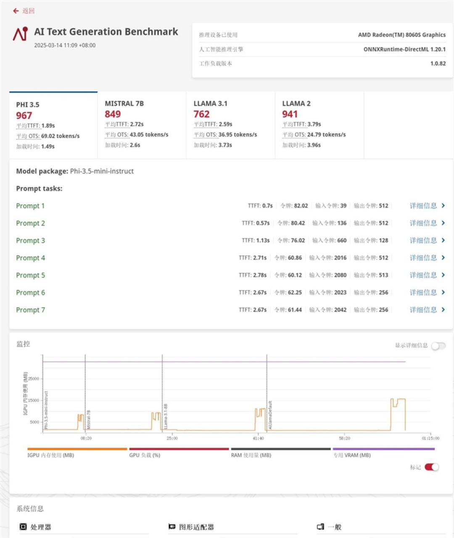Image resolution: width=454 pixels, height=538 pixels.
Task: Select the orange IGPU memory legend bar
Action: 77,449
